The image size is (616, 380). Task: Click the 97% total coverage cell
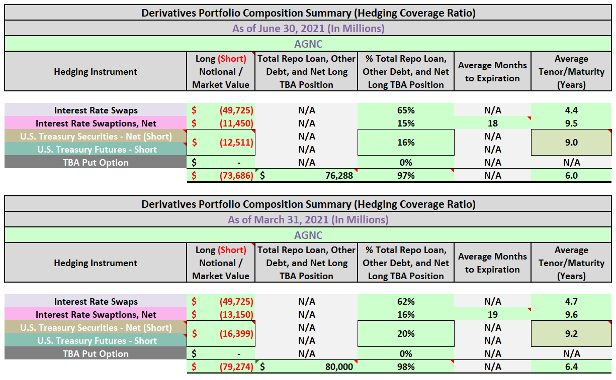pos(406,176)
